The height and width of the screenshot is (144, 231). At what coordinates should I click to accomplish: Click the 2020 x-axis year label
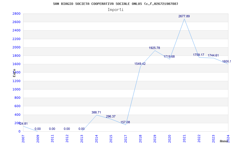[x=169, y=139]
